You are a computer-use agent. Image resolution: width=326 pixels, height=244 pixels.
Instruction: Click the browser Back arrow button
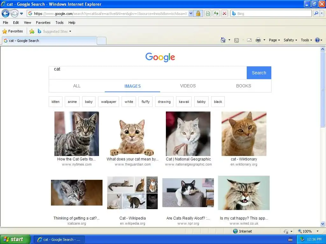pyautogui.click(x=6, y=13)
